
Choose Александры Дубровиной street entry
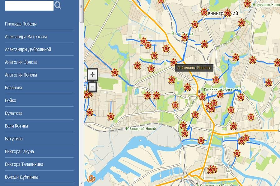[x=28, y=49]
